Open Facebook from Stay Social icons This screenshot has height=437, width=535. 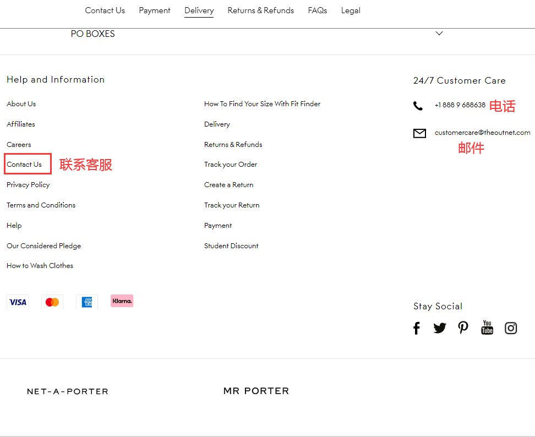click(417, 327)
